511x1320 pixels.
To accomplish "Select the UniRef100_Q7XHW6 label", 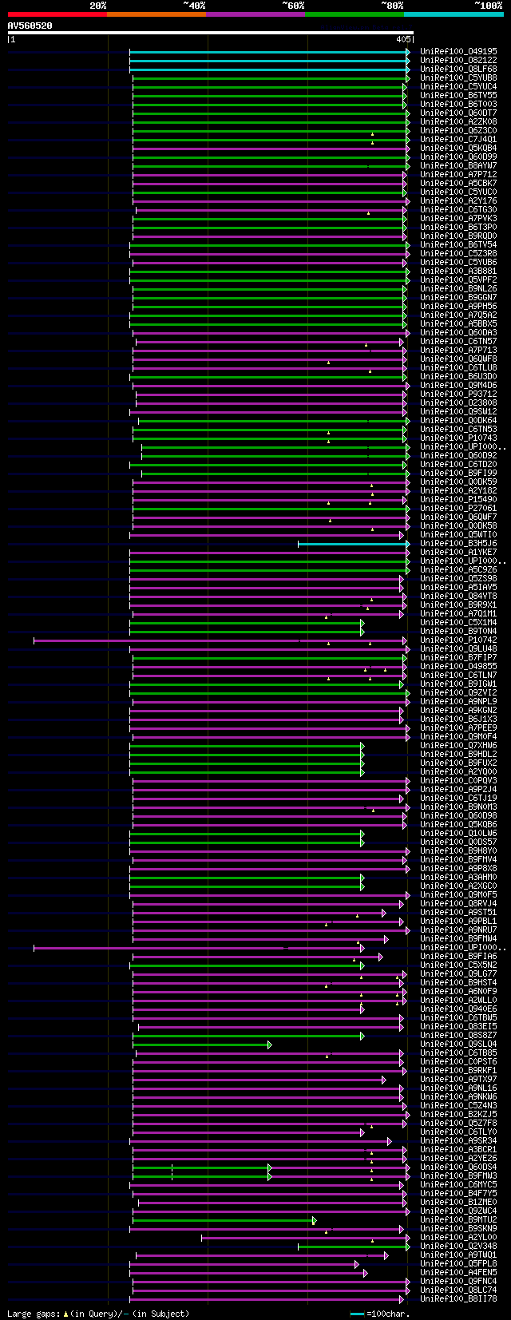I will [458, 746].
